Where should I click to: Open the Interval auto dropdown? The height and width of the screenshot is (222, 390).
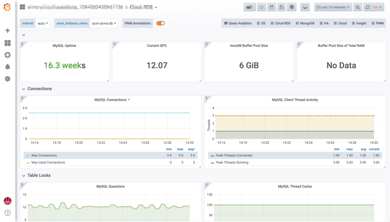[x=43, y=23]
